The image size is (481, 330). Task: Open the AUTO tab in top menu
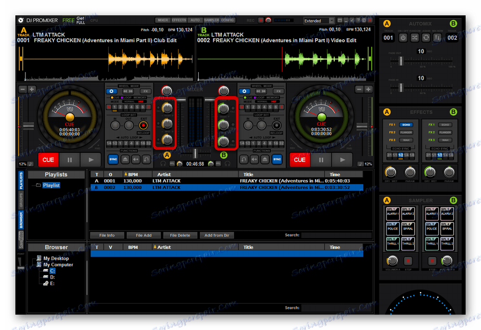(195, 20)
